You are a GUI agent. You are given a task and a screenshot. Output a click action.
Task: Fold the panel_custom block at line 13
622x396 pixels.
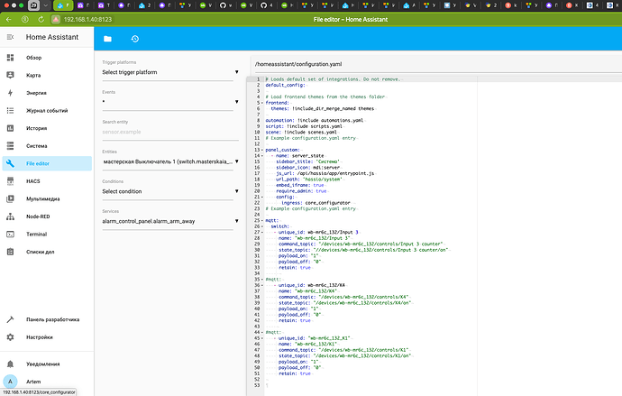pos(261,150)
